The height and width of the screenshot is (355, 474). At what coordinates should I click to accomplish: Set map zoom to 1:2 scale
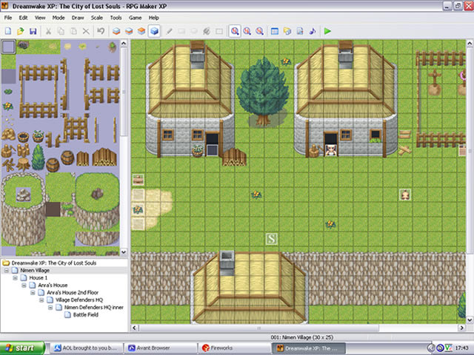pos(247,31)
